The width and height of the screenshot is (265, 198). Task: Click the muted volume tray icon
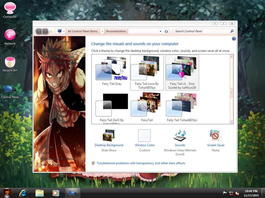[x=237, y=193]
